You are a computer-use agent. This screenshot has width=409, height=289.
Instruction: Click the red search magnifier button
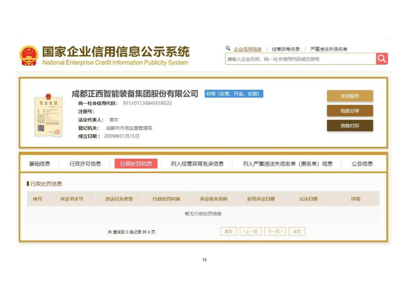pyautogui.click(x=382, y=59)
